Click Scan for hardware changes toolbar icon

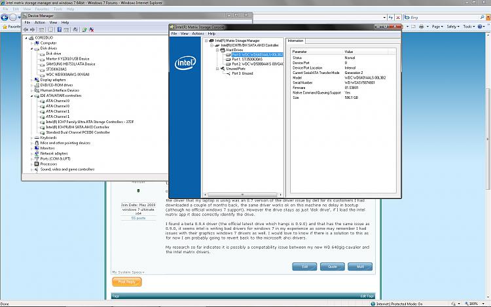pos(75,29)
